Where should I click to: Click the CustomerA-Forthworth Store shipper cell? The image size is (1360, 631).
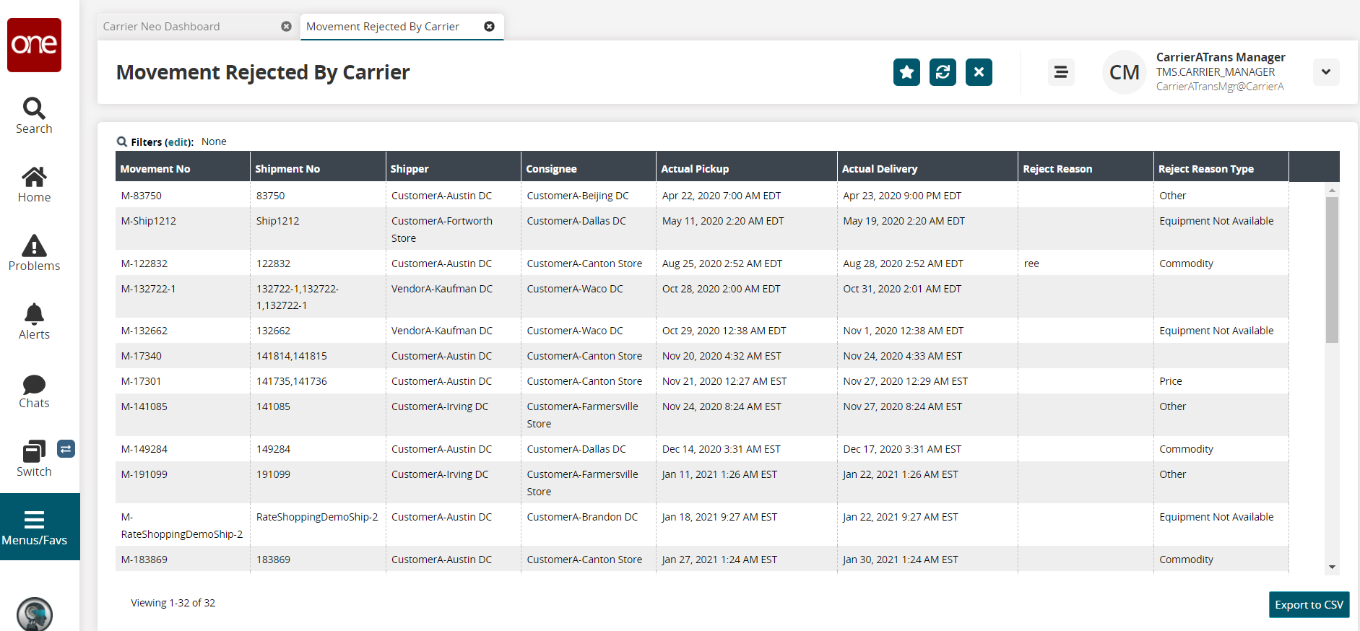click(454, 229)
